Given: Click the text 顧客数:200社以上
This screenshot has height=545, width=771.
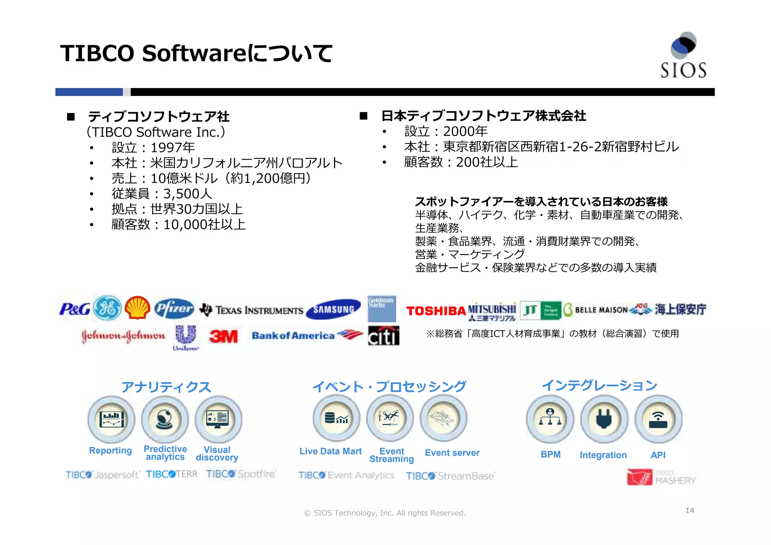Looking at the screenshot, I should [461, 162].
